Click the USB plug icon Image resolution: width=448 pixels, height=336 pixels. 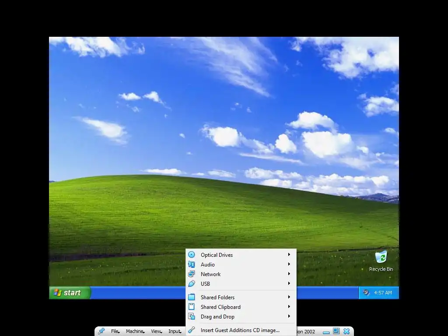click(192, 283)
